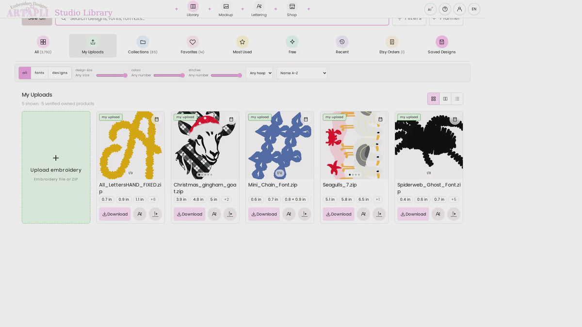
Task: Expand +1 more sizes on Seagulls_7
Action: click(378, 200)
